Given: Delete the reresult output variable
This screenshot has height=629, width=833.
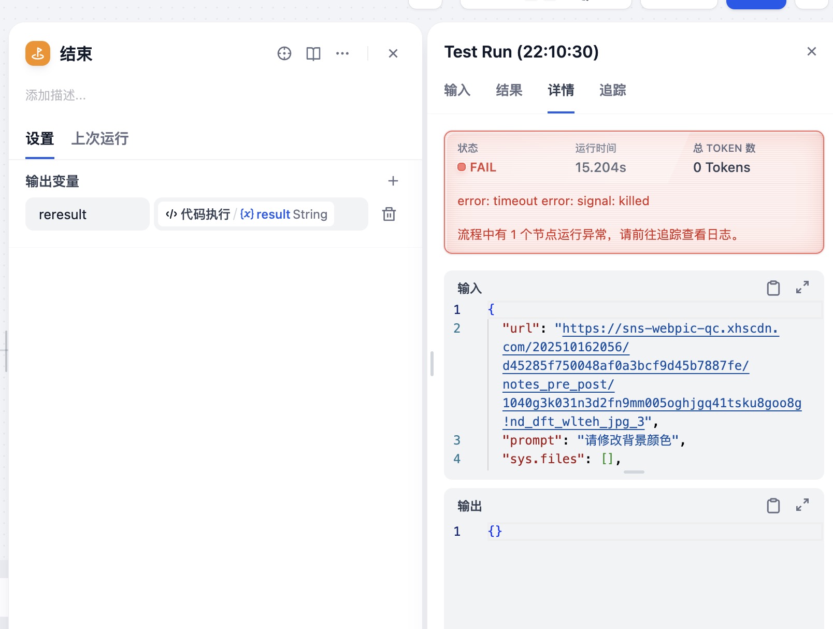Looking at the screenshot, I should (389, 214).
